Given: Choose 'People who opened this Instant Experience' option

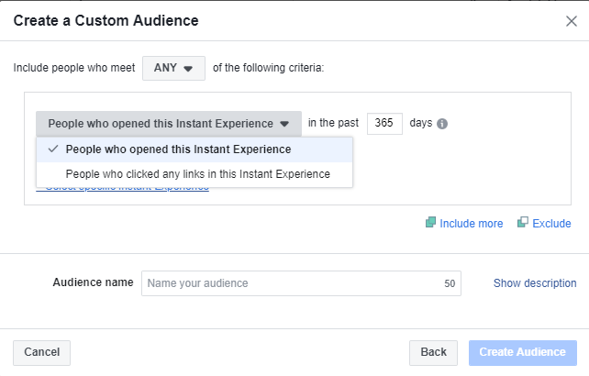Looking at the screenshot, I should (x=178, y=149).
